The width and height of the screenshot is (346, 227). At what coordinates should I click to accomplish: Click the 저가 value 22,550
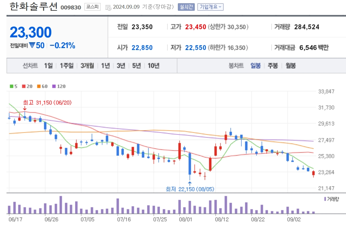tap(195, 47)
